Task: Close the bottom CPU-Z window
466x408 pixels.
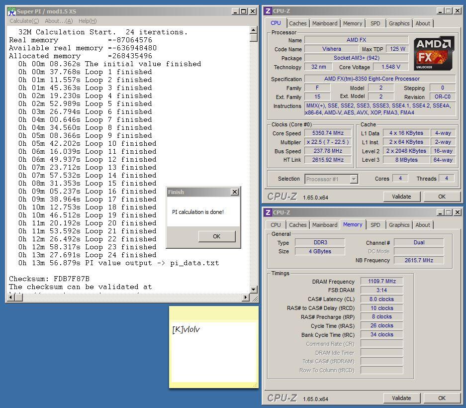Action: (458, 212)
